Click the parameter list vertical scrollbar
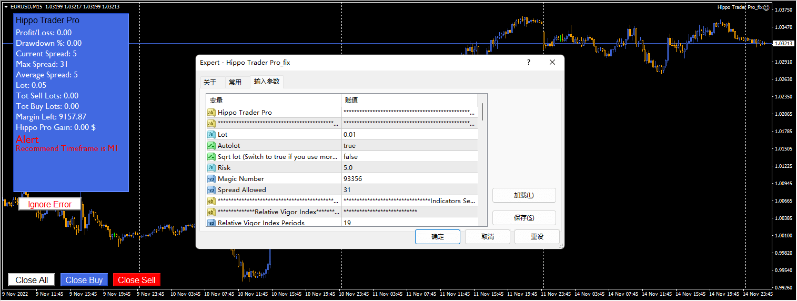This screenshot has width=797, height=301. [482, 112]
